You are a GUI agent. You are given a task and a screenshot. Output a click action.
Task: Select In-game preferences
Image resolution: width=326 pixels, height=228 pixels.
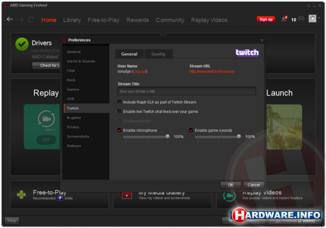click(x=86, y=118)
